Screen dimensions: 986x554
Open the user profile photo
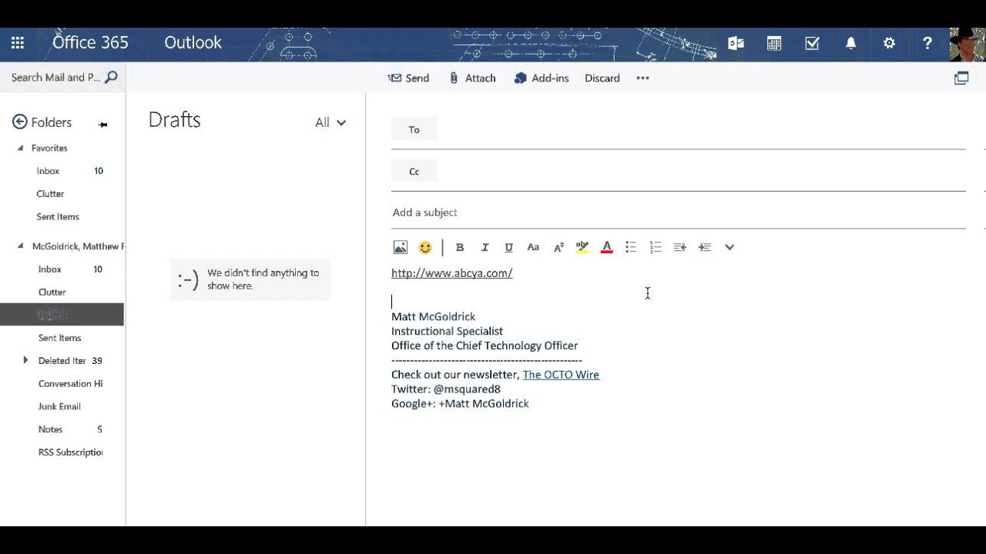pyautogui.click(x=967, y=45)
